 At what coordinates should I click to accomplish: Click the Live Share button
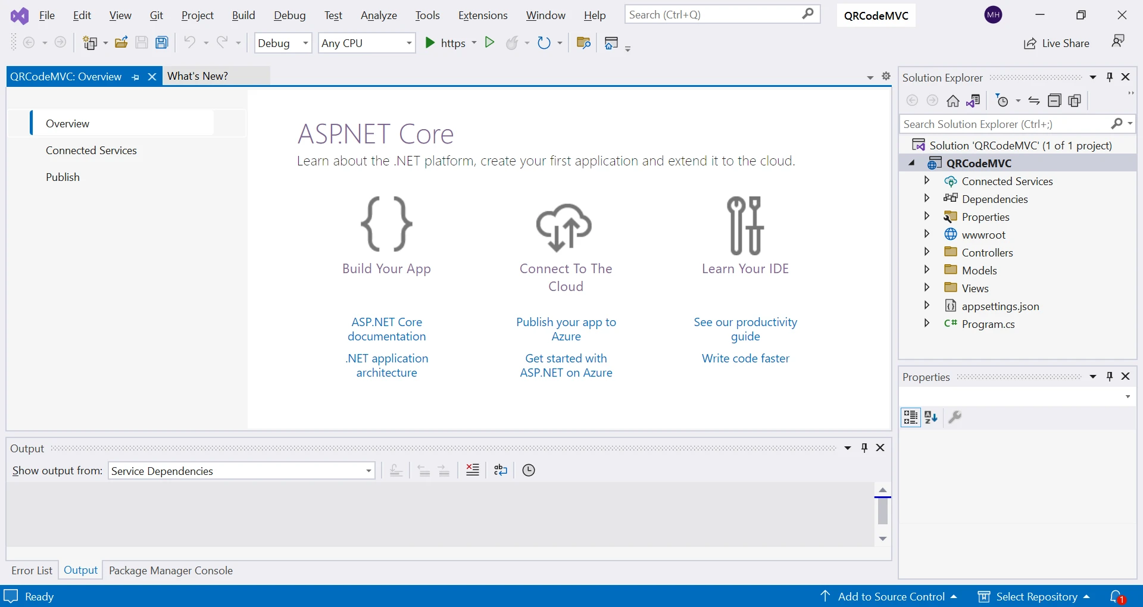(1057, 43)
